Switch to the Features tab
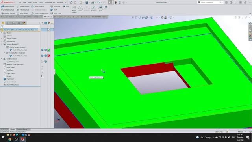The image size is (252, 142). tap(4, 17)
